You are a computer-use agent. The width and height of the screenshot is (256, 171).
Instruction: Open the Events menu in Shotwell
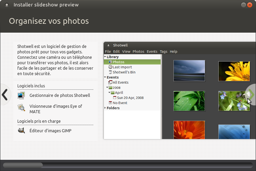coord(152,51)
